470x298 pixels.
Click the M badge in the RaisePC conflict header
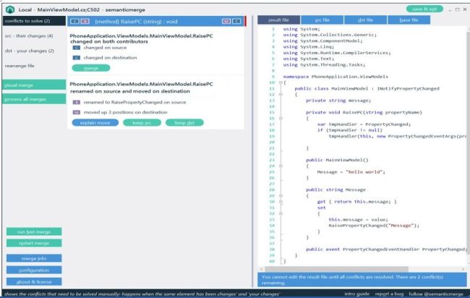click(226, 21)
